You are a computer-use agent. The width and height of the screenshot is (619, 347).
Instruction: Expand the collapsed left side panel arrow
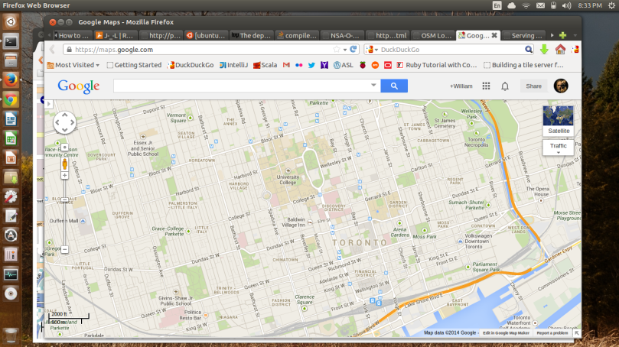48,104
